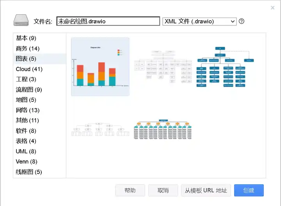Image resolution: width=281 pixels, height=206 pixels.
Task: Select the 其他 (11) category
Action: 39,121
